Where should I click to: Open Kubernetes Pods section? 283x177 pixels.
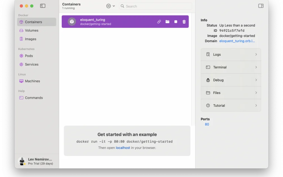(29, 56)
